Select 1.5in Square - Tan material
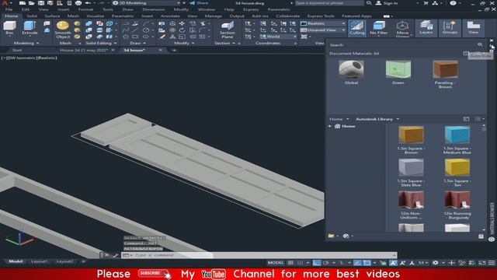Screen dimensions: 497x280 point(457,173)
